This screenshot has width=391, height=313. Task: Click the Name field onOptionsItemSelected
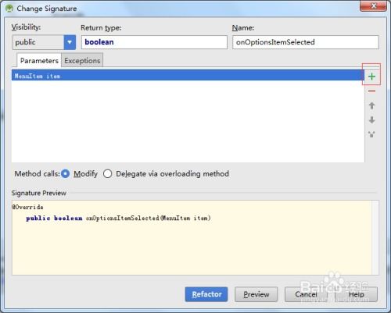click(x=306, y=42)
